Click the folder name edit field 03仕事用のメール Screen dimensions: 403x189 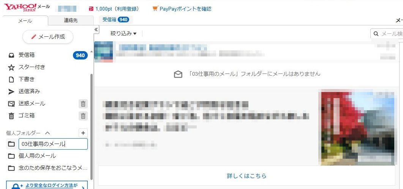pos(53,144)
